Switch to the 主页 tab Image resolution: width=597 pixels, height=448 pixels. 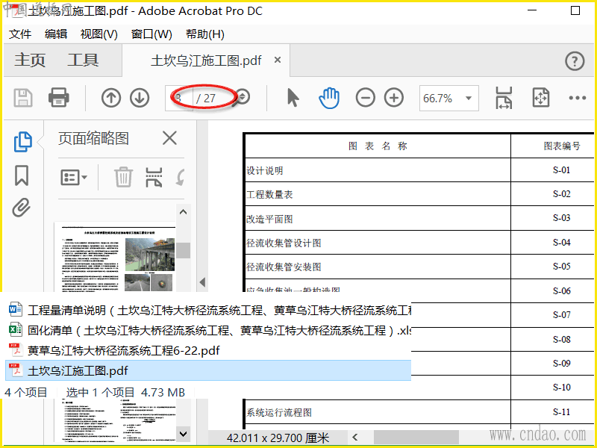(30, 60)
